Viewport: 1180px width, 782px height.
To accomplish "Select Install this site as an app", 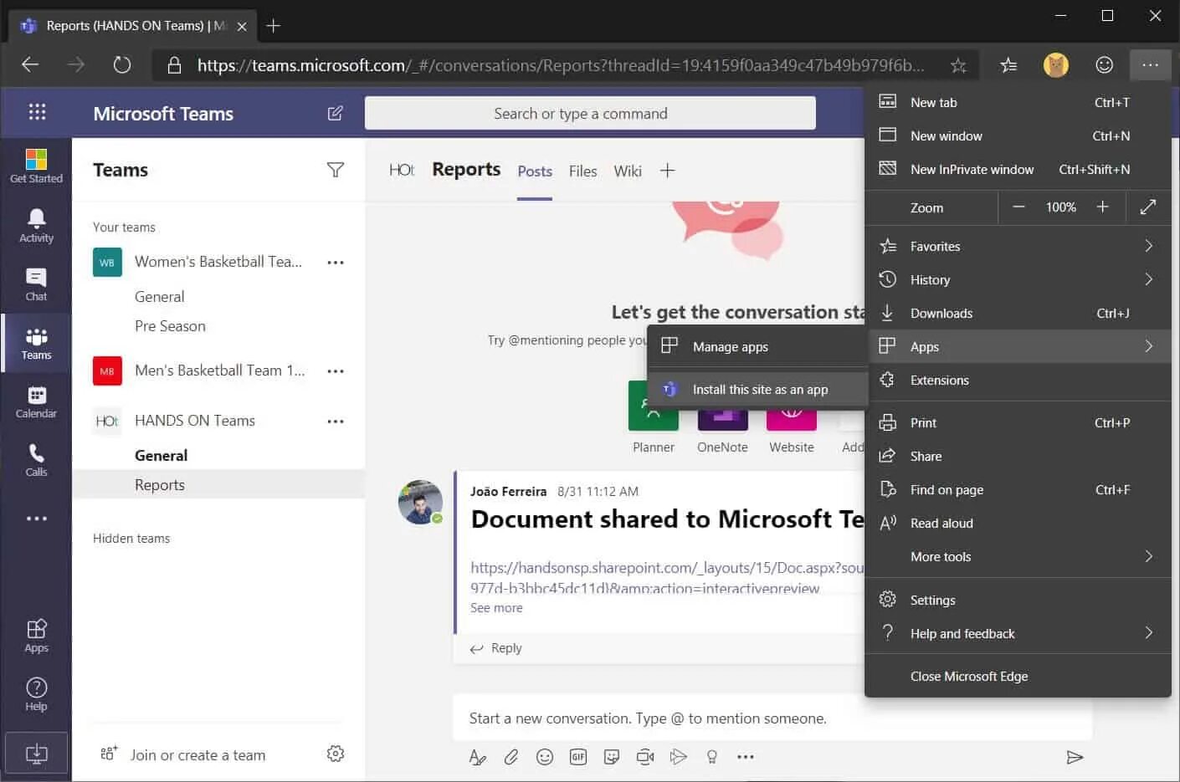I will [x=760, y=389].
